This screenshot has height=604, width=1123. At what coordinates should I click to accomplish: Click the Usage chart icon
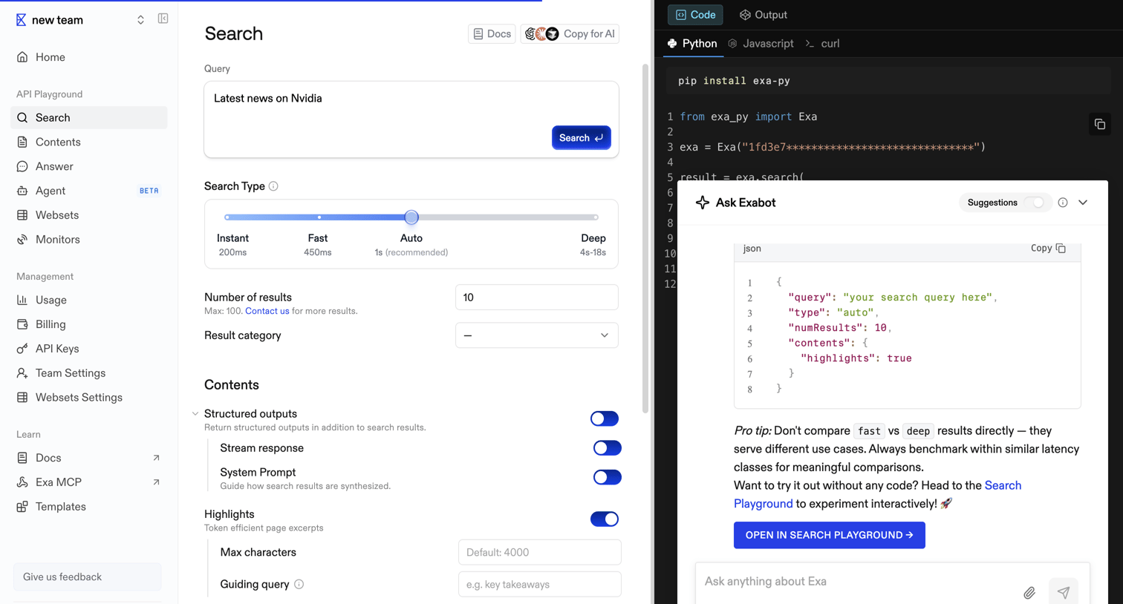[22, 300]
